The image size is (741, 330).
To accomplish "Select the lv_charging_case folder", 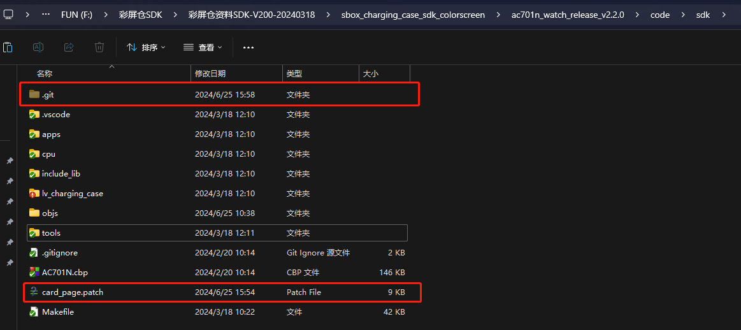I will pyautogui.click(x=217, y=194).
